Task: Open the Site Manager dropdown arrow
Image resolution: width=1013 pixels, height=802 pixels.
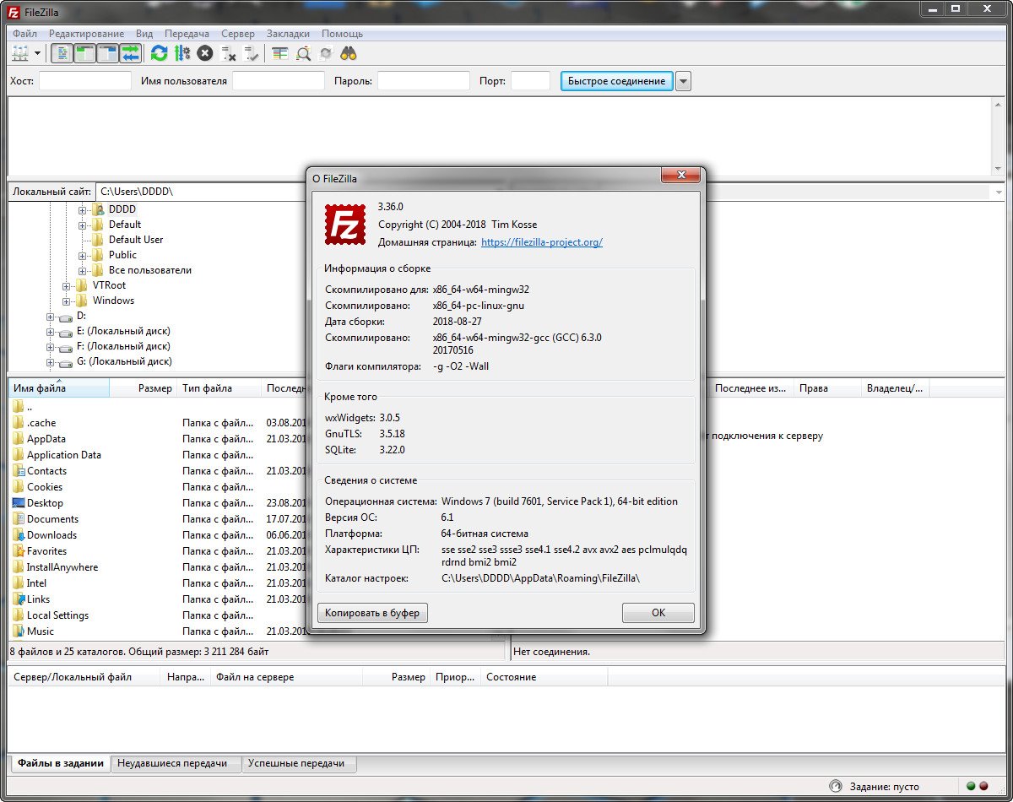Action: (37, 54)
